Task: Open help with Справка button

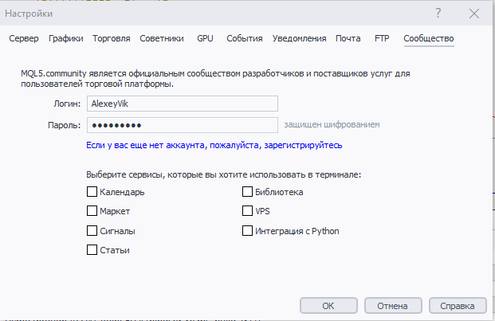Action: pyautogui.click(x=458, y=305)
